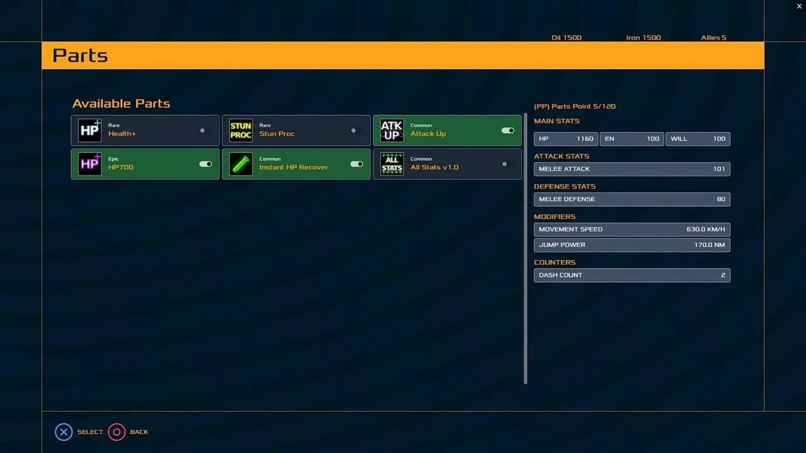Click the green Instant HP Recover icon
806x453 pixels.
point(241,164)
